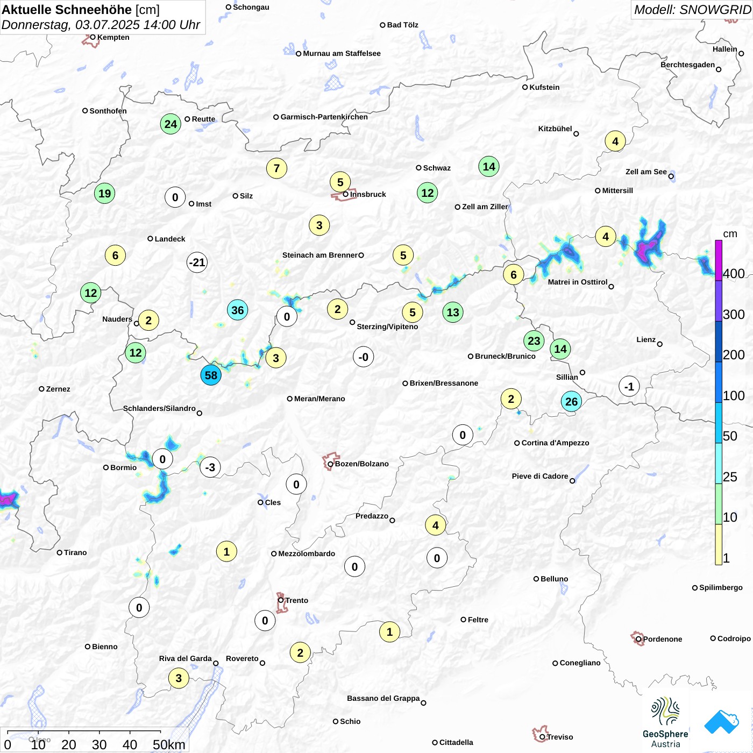Click the blue mountain logo icon
753x753 pixels.
click(722, 722)
